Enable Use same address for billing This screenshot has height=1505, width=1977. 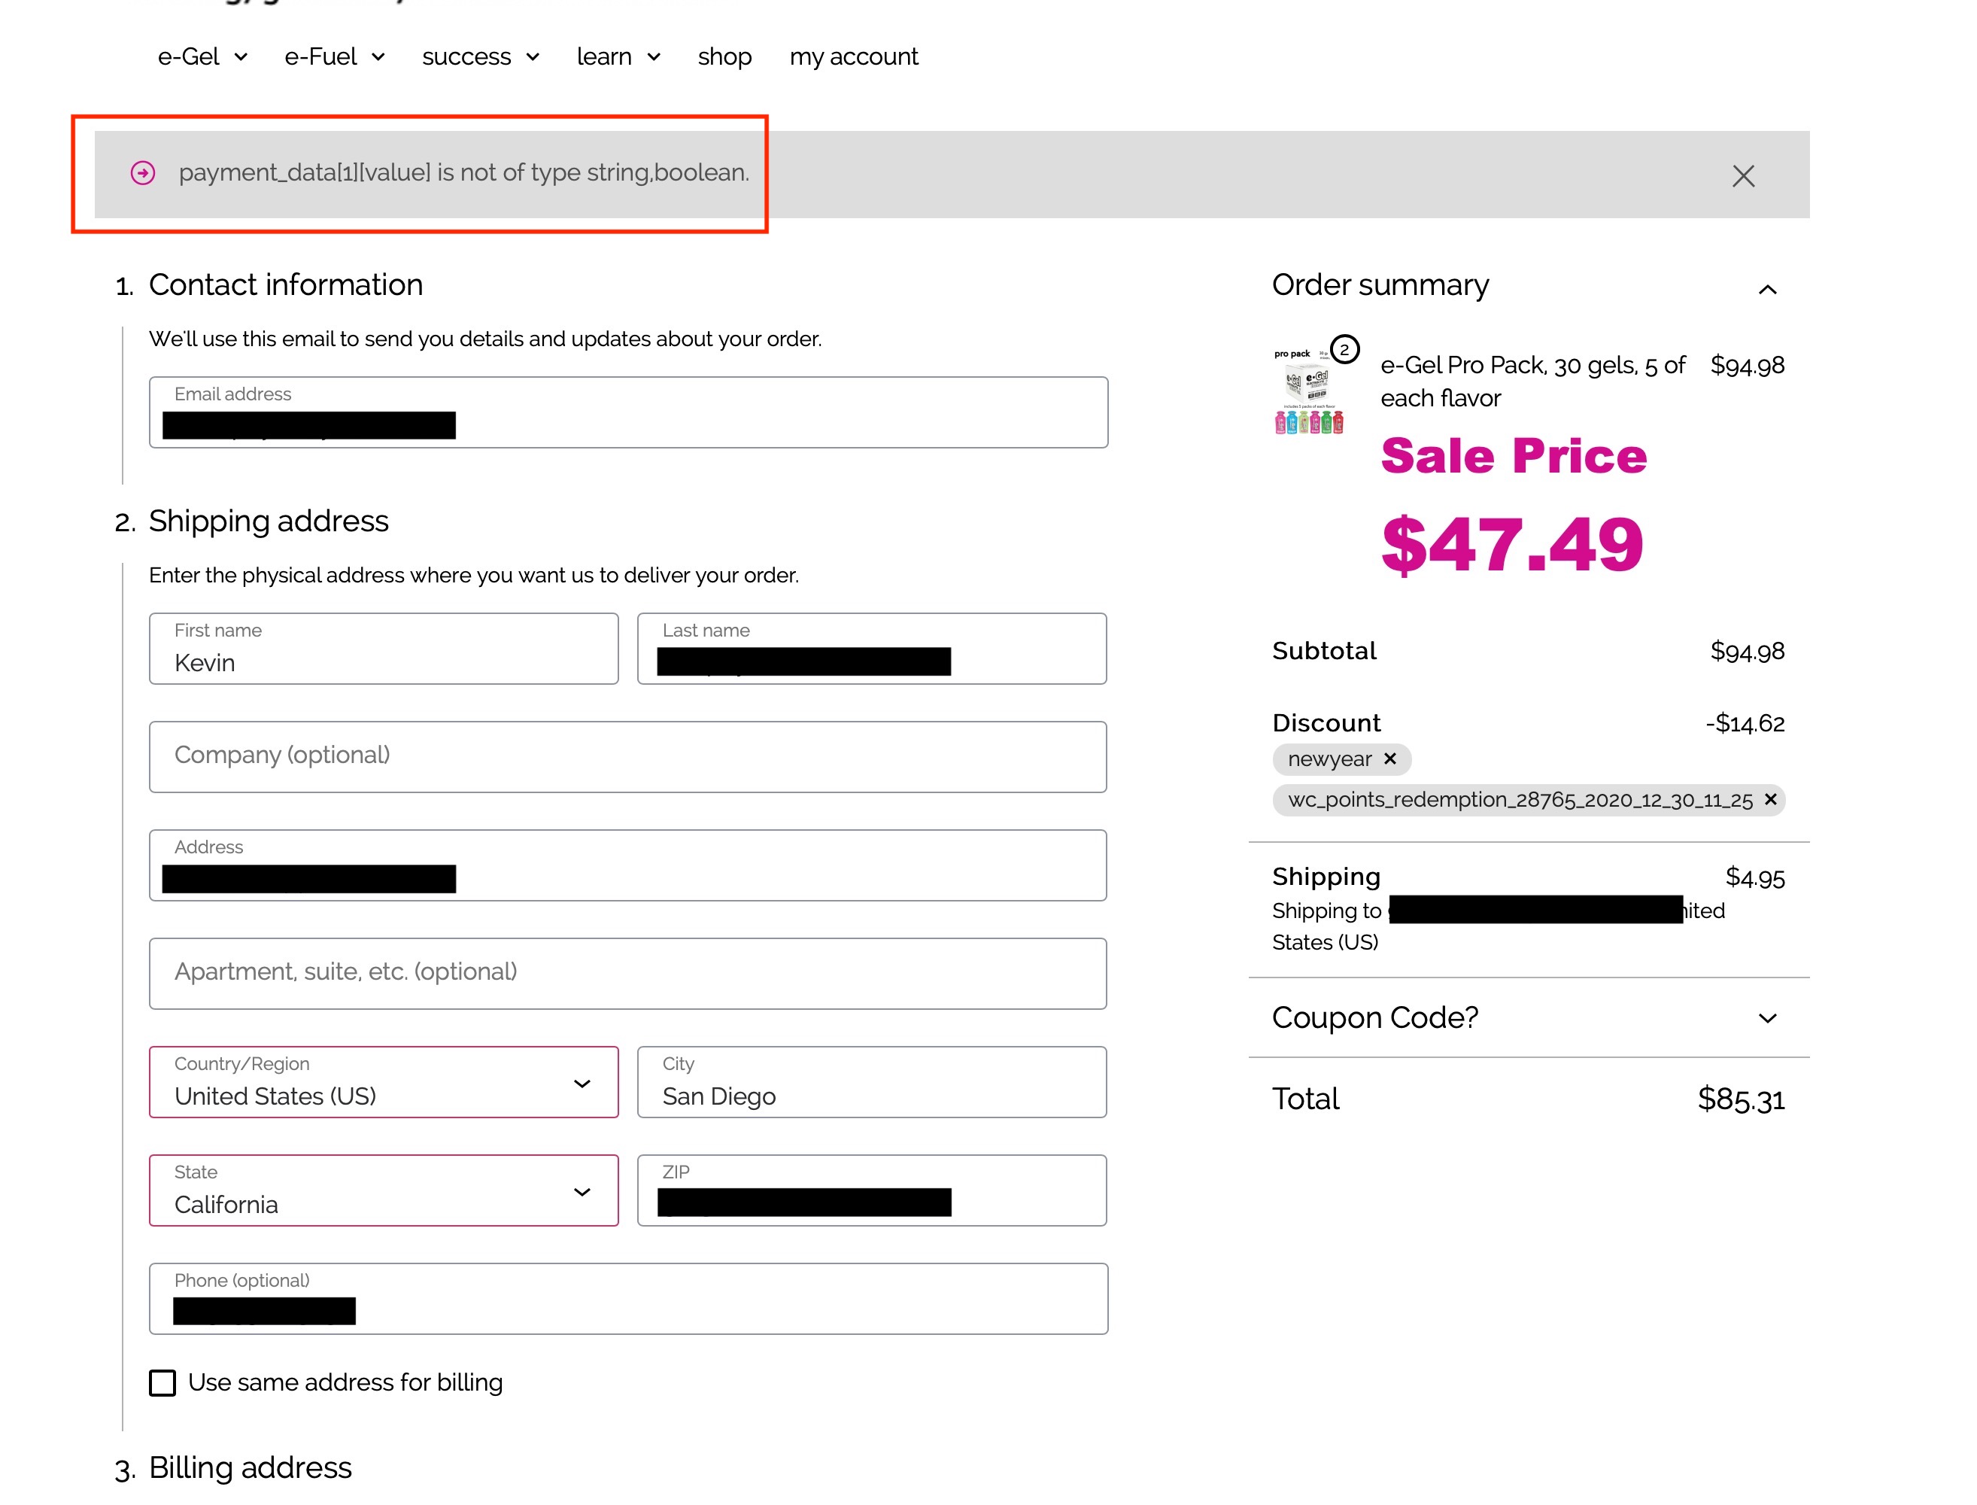click(162, 1382)
